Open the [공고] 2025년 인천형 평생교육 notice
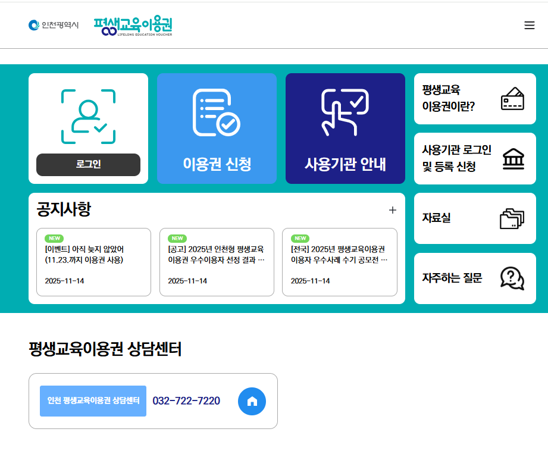Screen dimensions: 548x457 coord(217,262)
